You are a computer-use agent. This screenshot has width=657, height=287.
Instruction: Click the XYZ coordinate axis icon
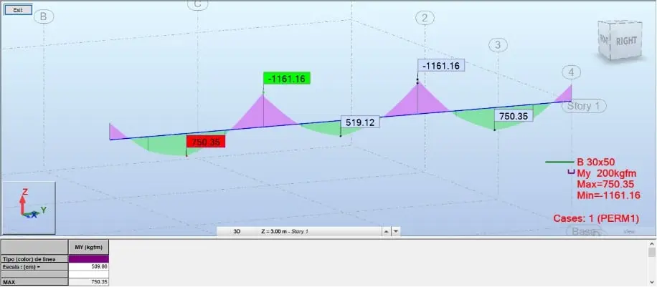click(x=29, y=207)
